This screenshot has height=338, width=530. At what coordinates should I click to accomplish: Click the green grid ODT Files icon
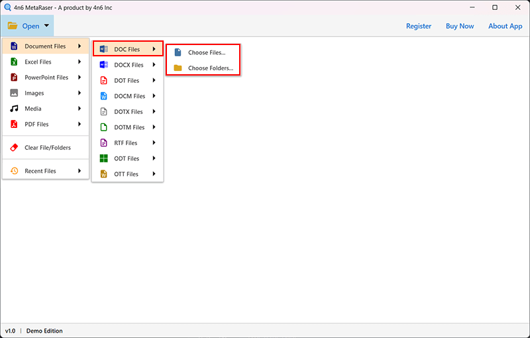[104, 158]
